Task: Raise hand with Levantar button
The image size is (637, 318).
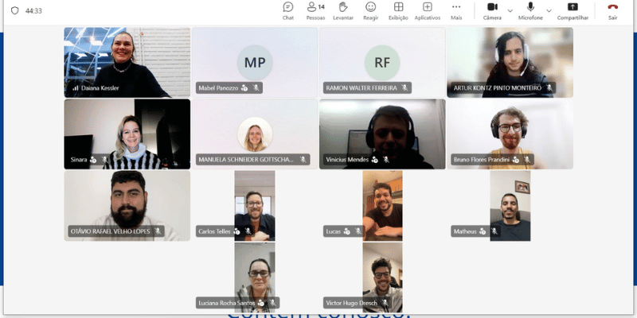Action: (343, 11)
